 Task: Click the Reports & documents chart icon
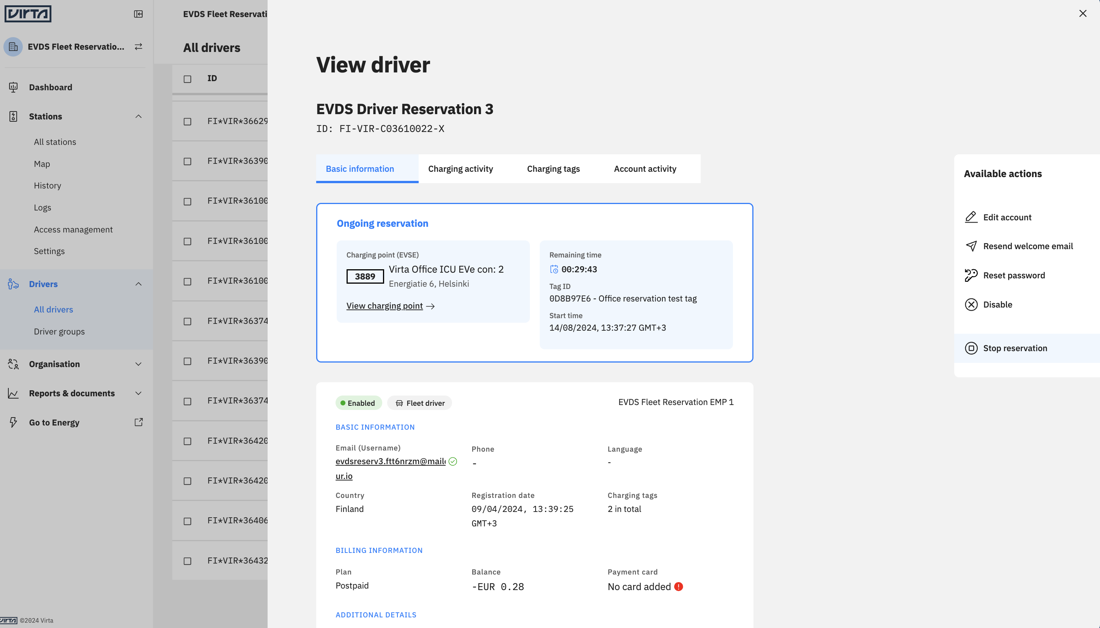(13, 393)
